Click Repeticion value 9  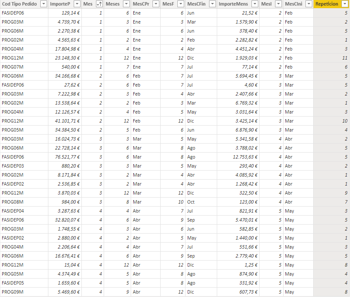coord(332,193)
